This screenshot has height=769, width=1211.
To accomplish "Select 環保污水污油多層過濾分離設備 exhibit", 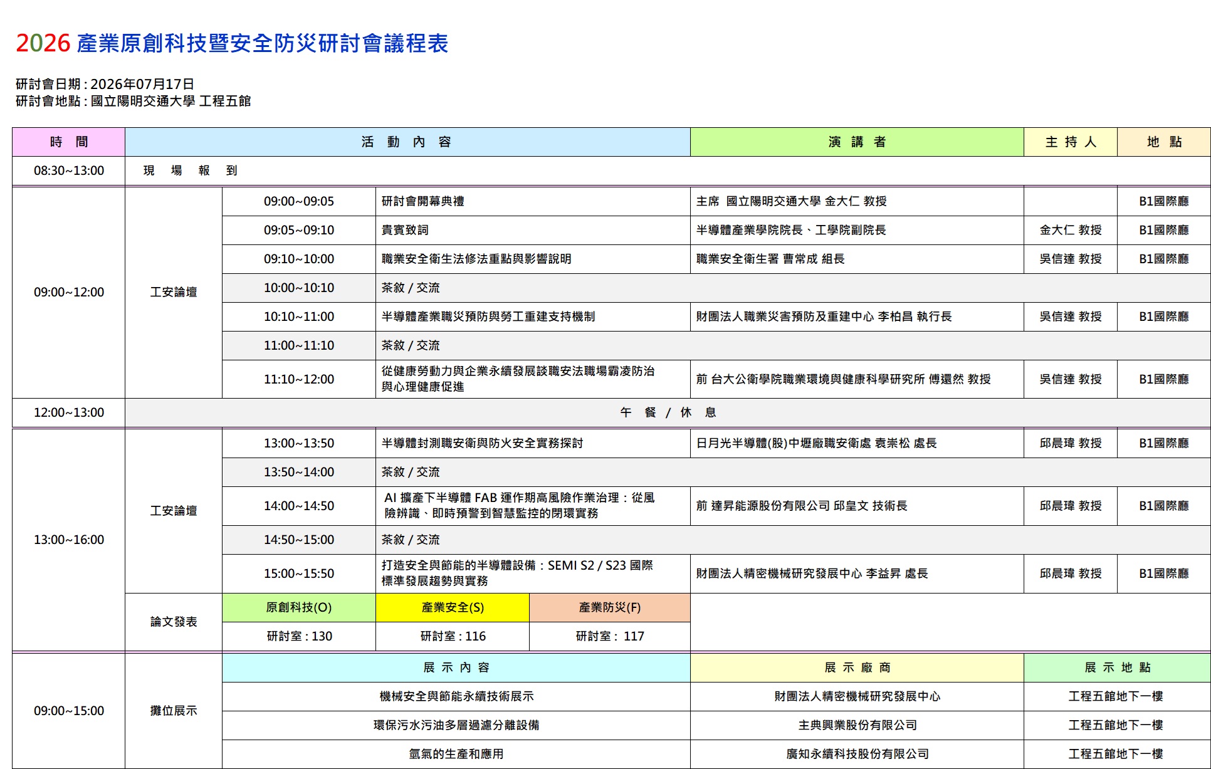I will coord(456,725).
